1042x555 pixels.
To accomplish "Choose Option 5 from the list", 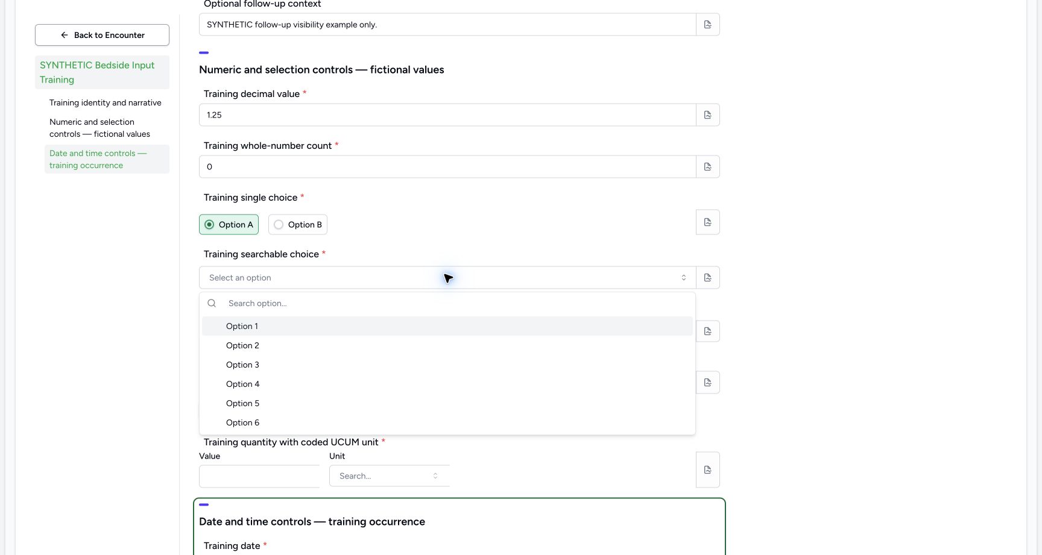I will click(x=447, y=403).
